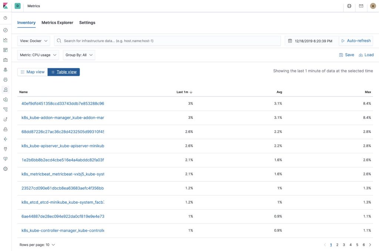The height and width of the screenshot is (251, 379).
Task: Go to next page arrow
Action: [x=370, y=245]
